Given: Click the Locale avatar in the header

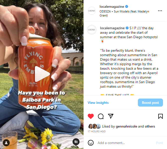Looking at the screenshot, I should 91,11.
